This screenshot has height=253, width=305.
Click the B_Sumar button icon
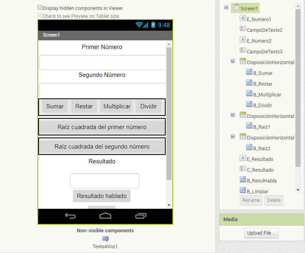tap(249, 72)
